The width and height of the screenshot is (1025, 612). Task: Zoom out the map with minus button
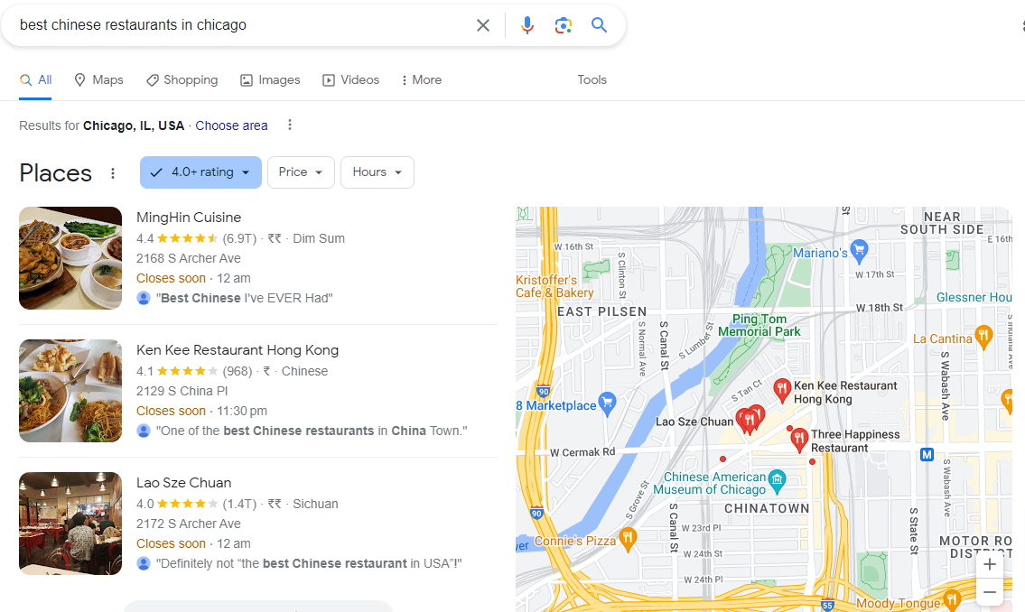(x=990, y=592)
